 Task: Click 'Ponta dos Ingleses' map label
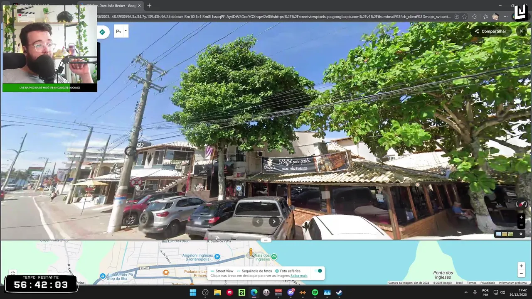[443, 275]
